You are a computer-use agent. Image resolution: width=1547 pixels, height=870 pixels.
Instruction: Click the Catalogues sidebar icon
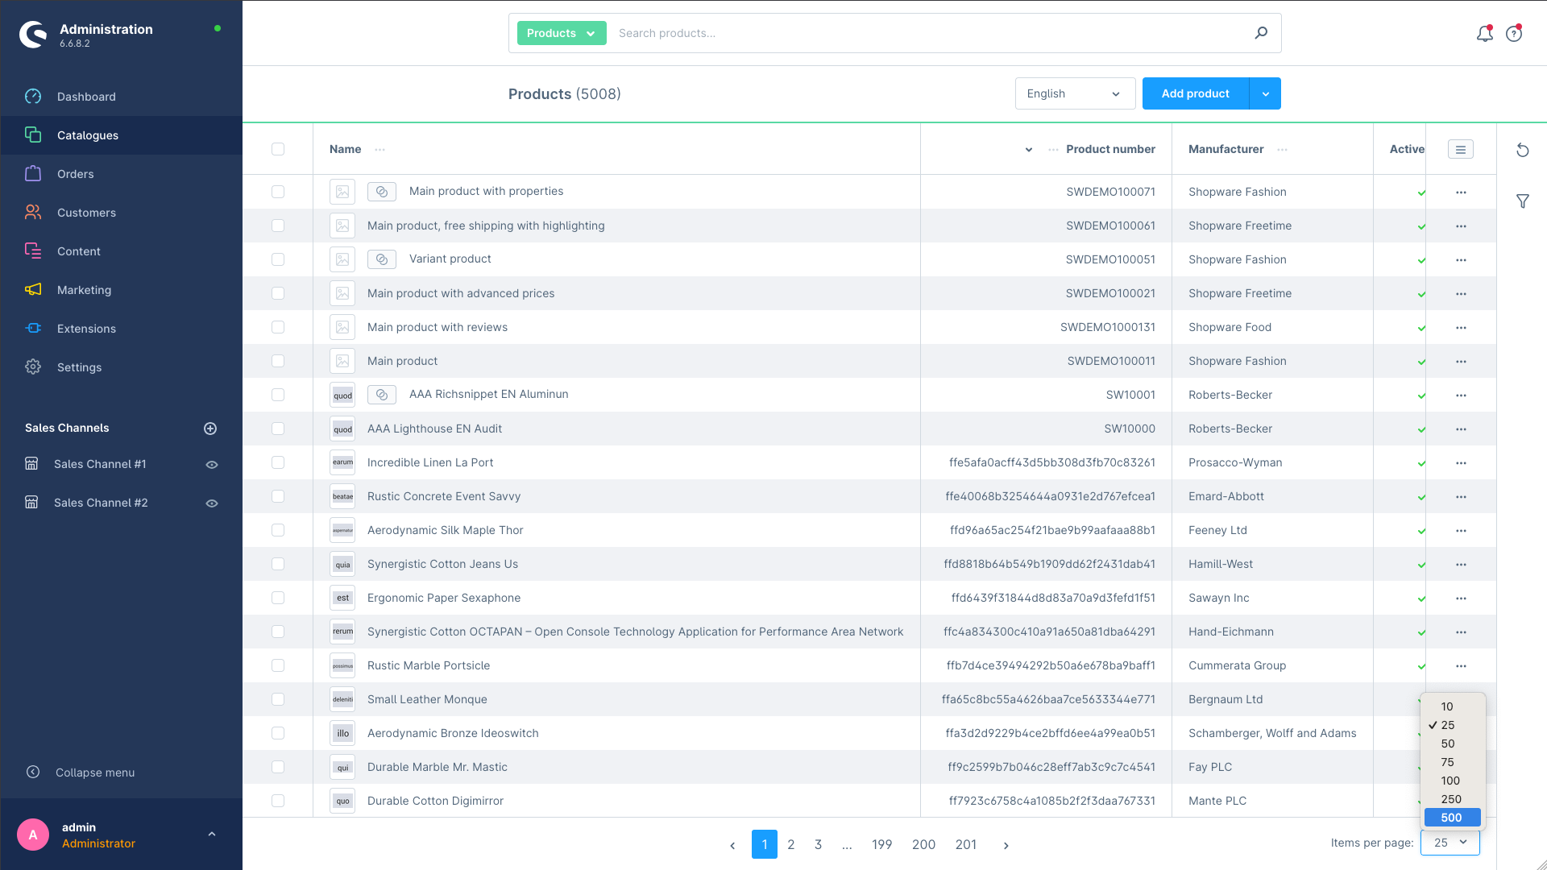(32, 134)
